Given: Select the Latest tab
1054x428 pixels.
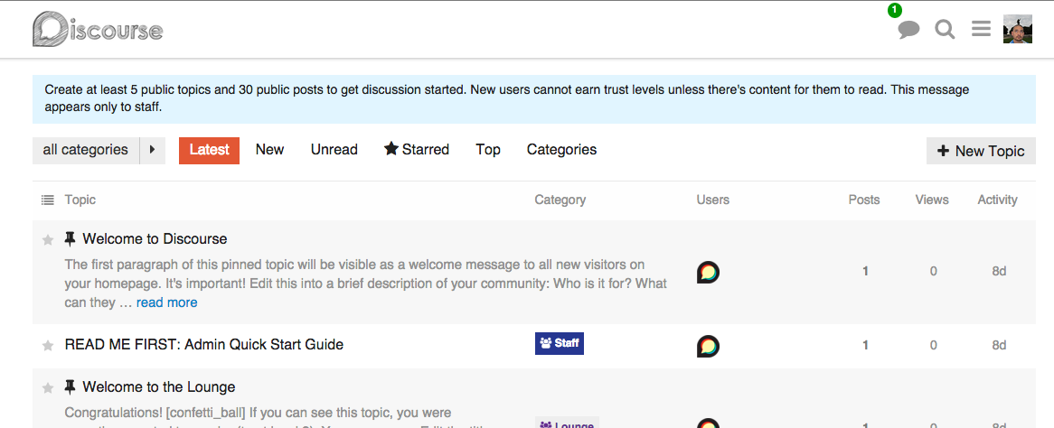Looking at the screenshot, I should (209, 150).
